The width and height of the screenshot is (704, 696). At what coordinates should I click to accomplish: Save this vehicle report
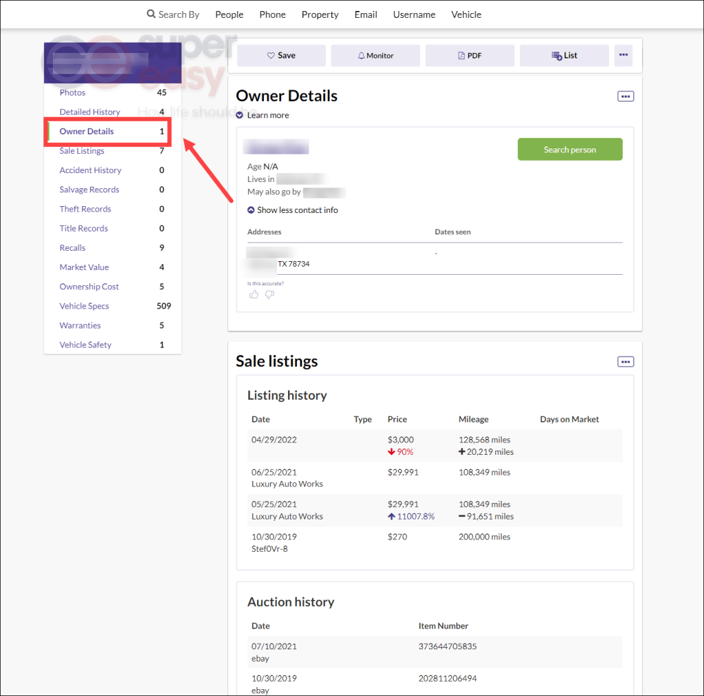click(x=281, y=55)
